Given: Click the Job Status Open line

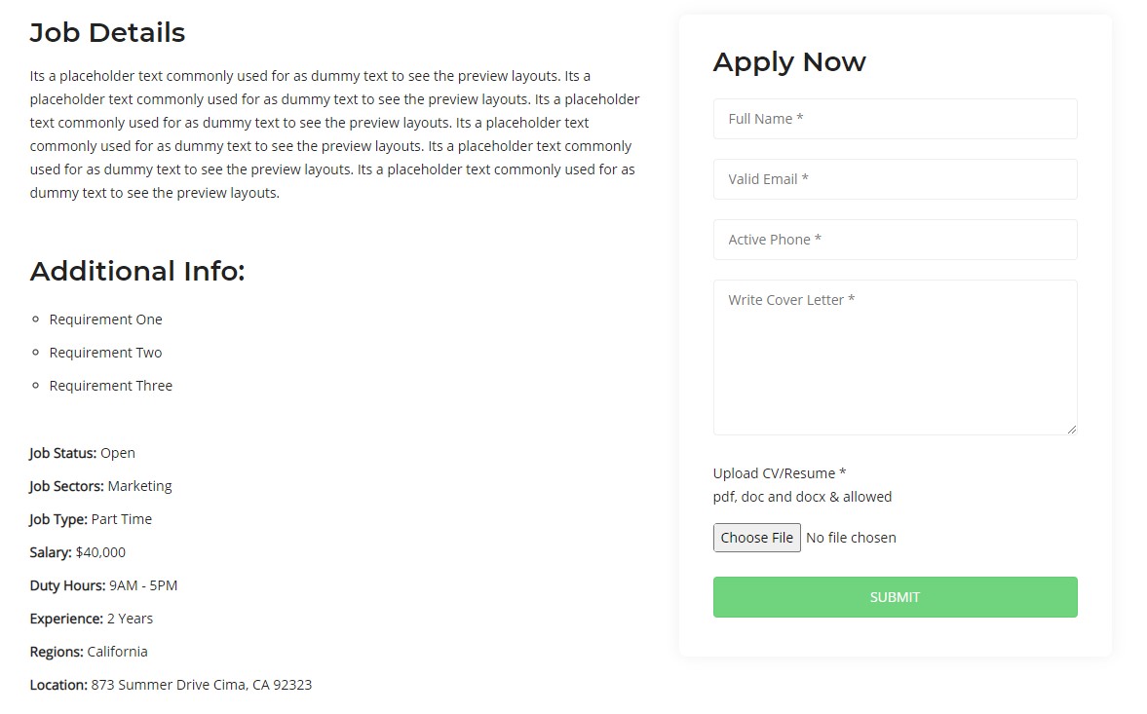Looking at the screenshot, I should 83,453.
